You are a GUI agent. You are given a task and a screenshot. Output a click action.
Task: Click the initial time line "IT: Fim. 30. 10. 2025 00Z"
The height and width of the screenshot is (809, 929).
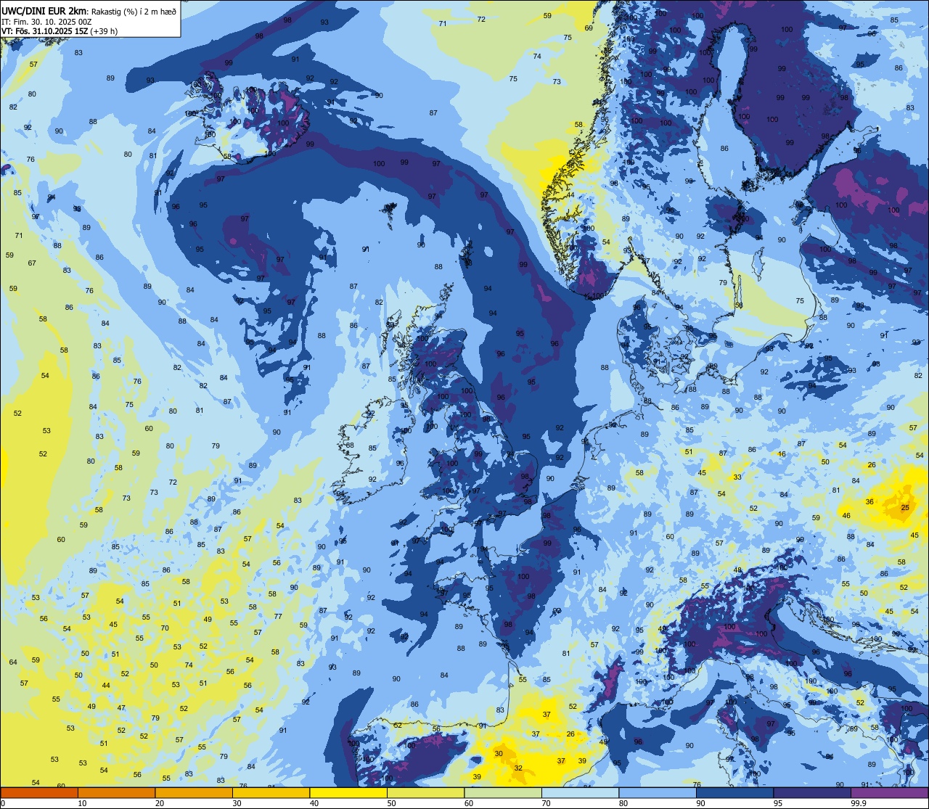pos(46,22)
